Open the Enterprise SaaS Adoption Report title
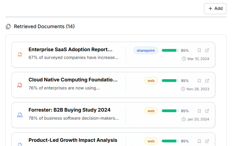 click(x=71, y=50)
